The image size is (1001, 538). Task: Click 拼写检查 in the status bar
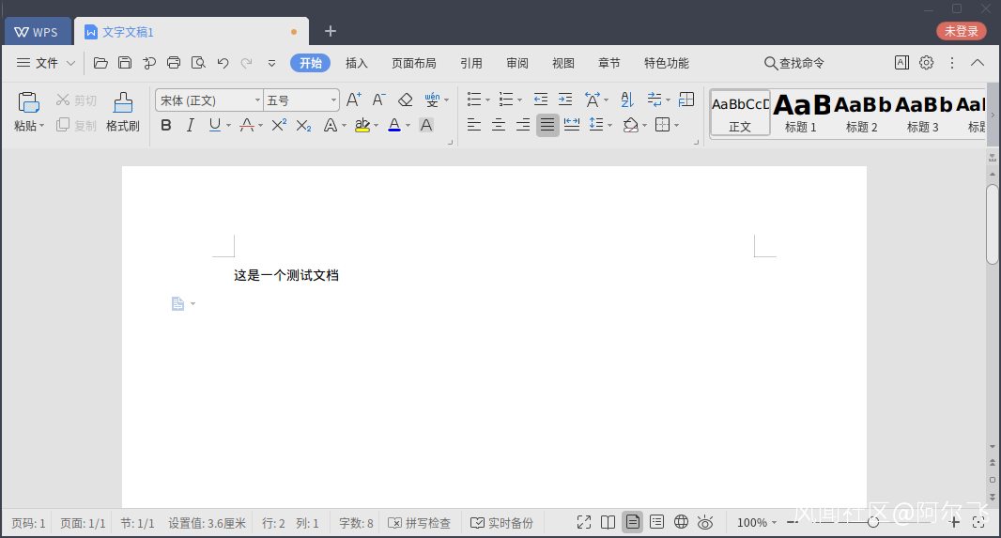pyautogui.click(x=420, y=523)
